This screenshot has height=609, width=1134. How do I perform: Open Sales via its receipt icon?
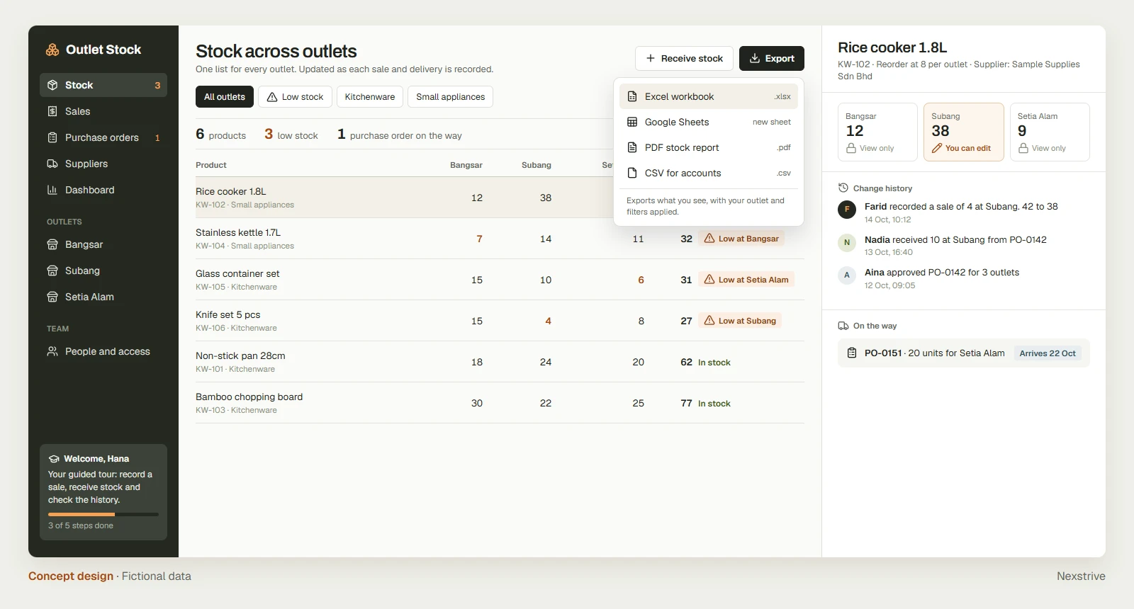[x=52, y=111]
